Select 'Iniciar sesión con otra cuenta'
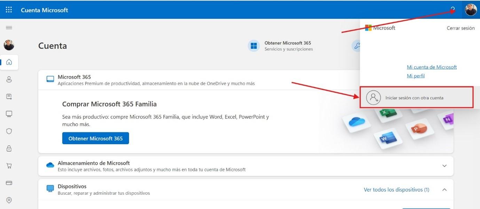Screen dimensions: 480x209 [x=415, y=98]
